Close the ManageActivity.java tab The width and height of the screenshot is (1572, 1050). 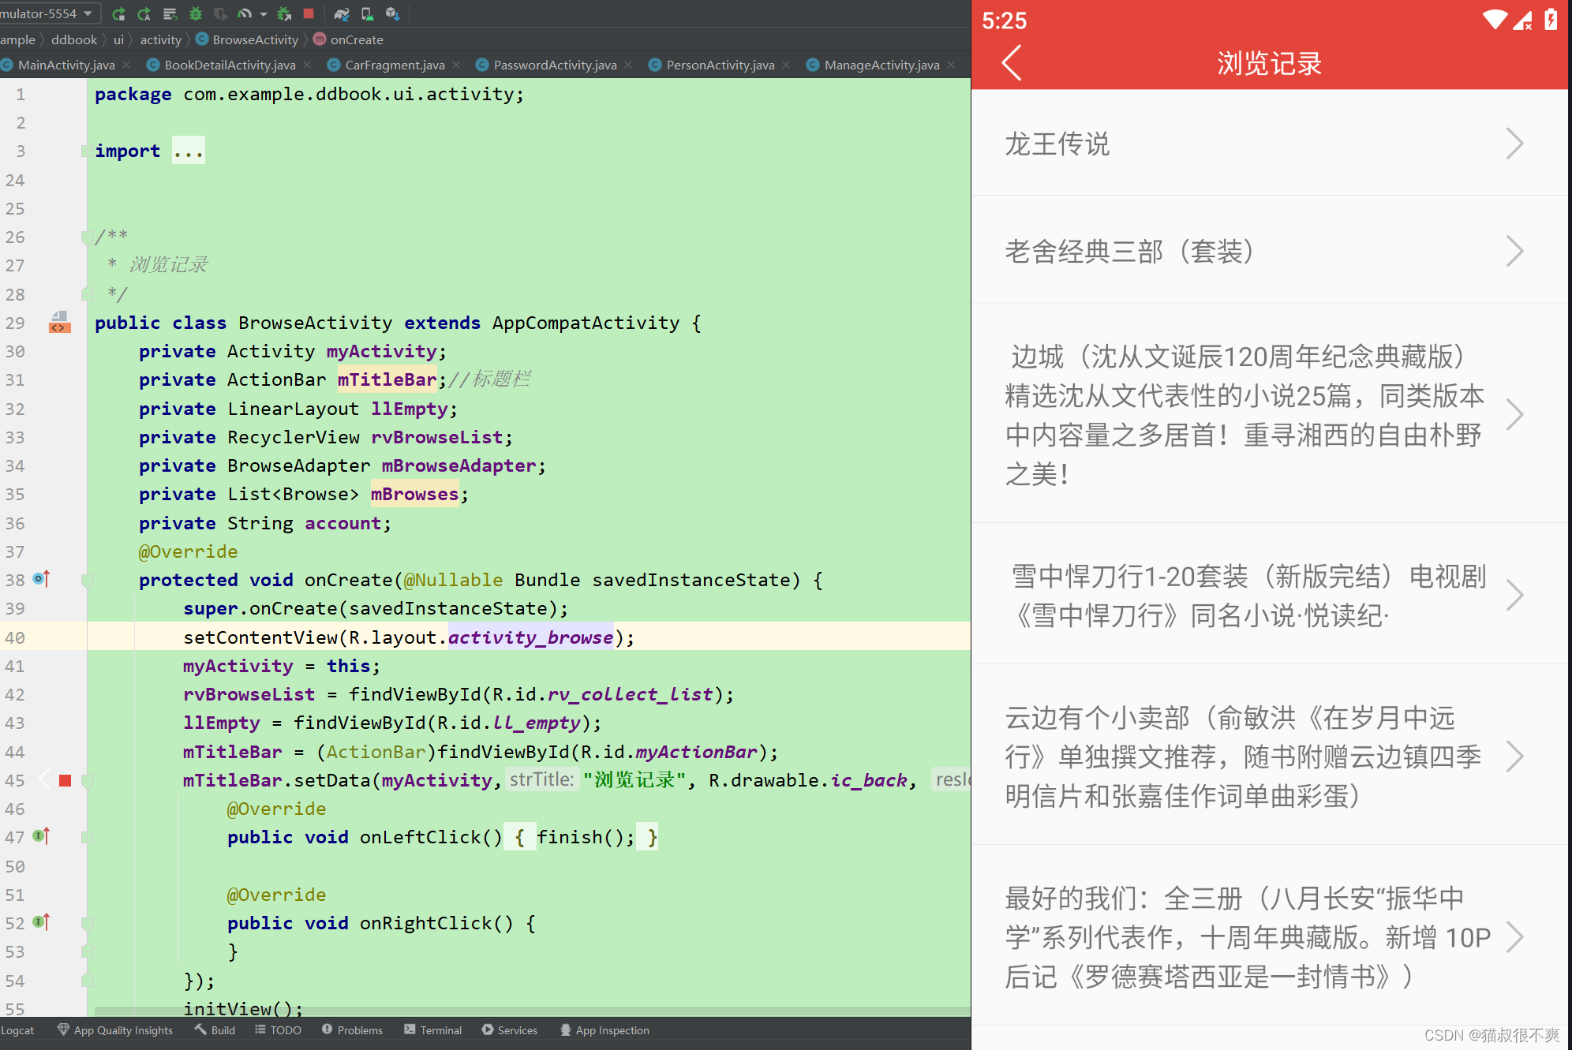pyautogui.click(x=951, y=65)
